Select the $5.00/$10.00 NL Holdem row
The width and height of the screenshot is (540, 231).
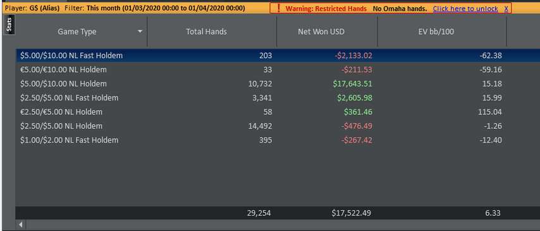coord(278,84)
